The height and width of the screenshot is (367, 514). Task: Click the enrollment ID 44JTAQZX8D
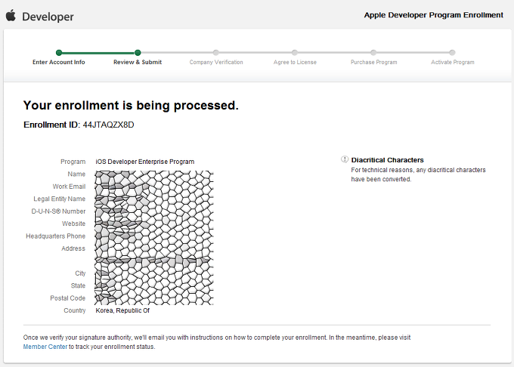pyautogui.click(x=109, y=125)
